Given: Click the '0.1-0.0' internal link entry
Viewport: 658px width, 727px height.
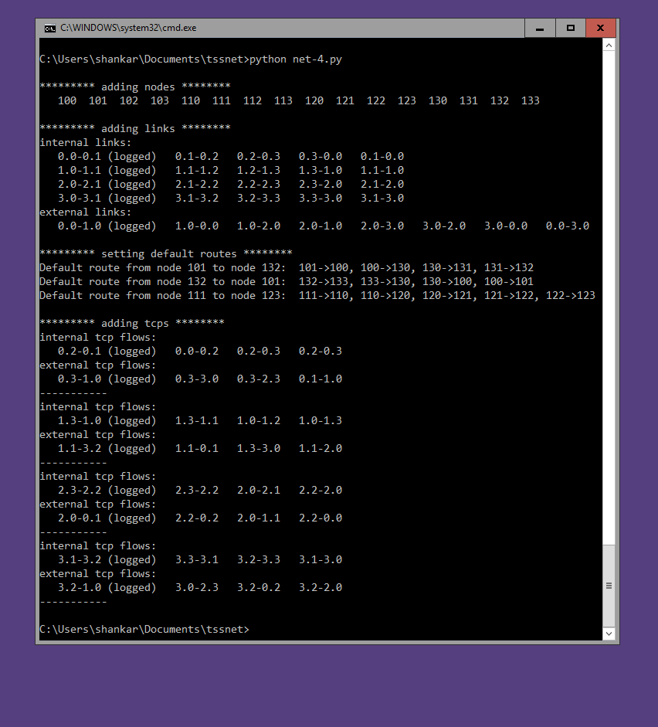Looking at the screenshot, I should [x=382, y=156].
